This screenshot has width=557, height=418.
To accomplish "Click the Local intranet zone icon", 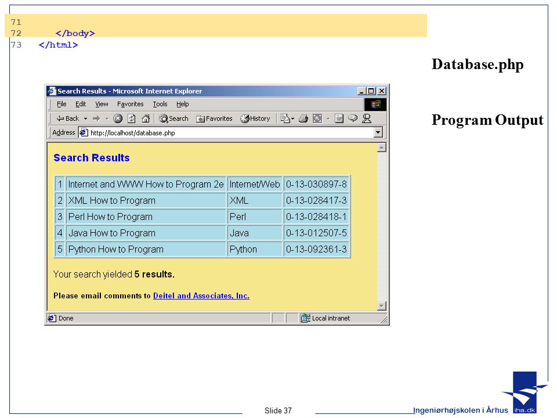I will (x=305, y=318).
